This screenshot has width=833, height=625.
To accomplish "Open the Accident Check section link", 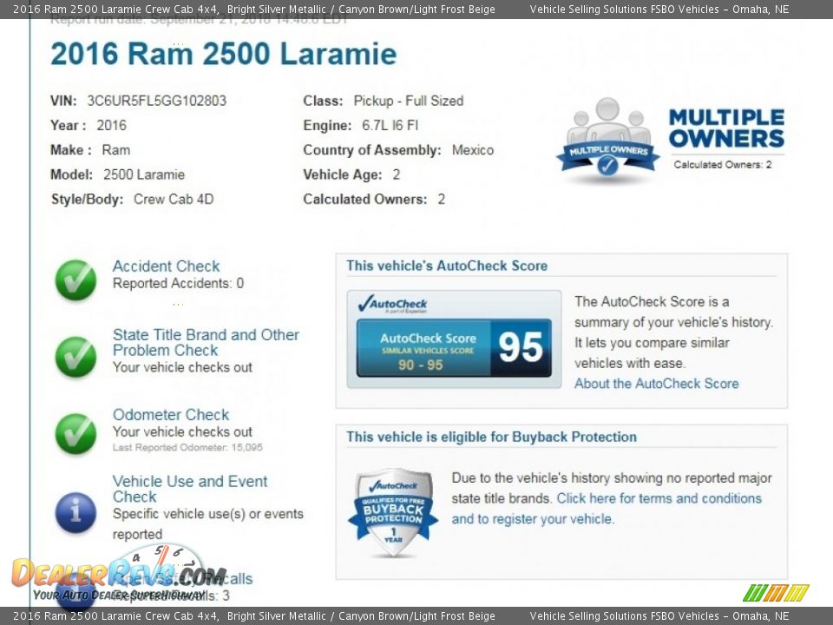I will tap(166, 266).
